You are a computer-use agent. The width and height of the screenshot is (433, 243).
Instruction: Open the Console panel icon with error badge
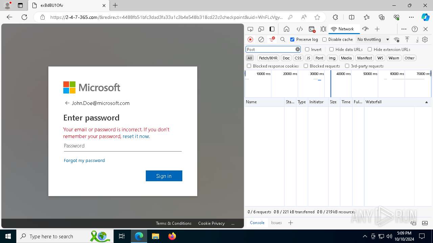(312, 29)
